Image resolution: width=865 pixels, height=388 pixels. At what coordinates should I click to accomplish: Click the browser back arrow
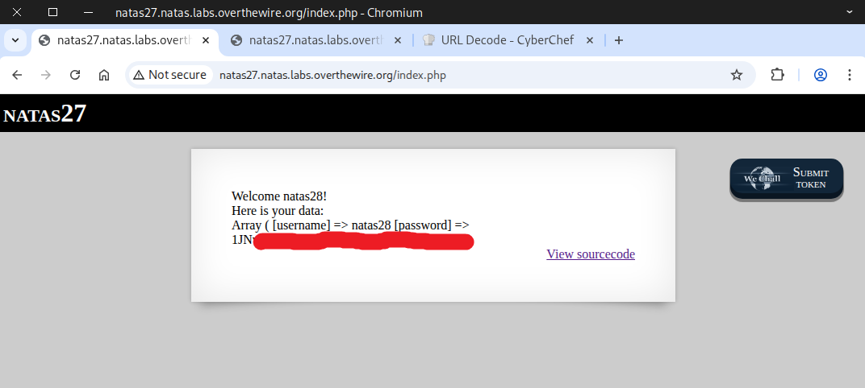[x=17, y=75]
